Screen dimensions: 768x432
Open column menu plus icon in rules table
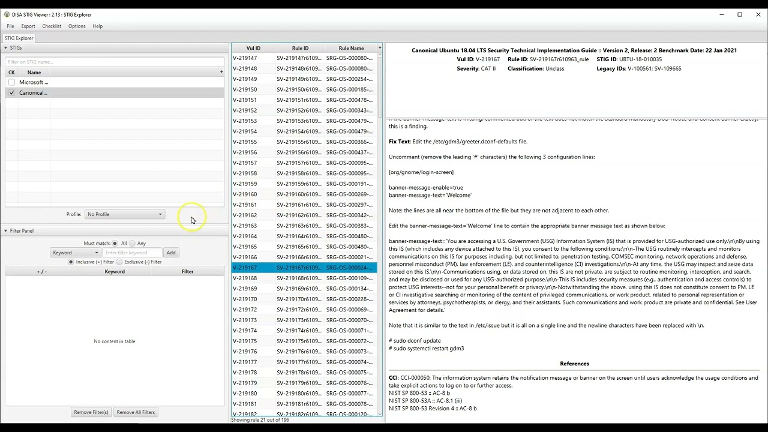click(380, 48)
